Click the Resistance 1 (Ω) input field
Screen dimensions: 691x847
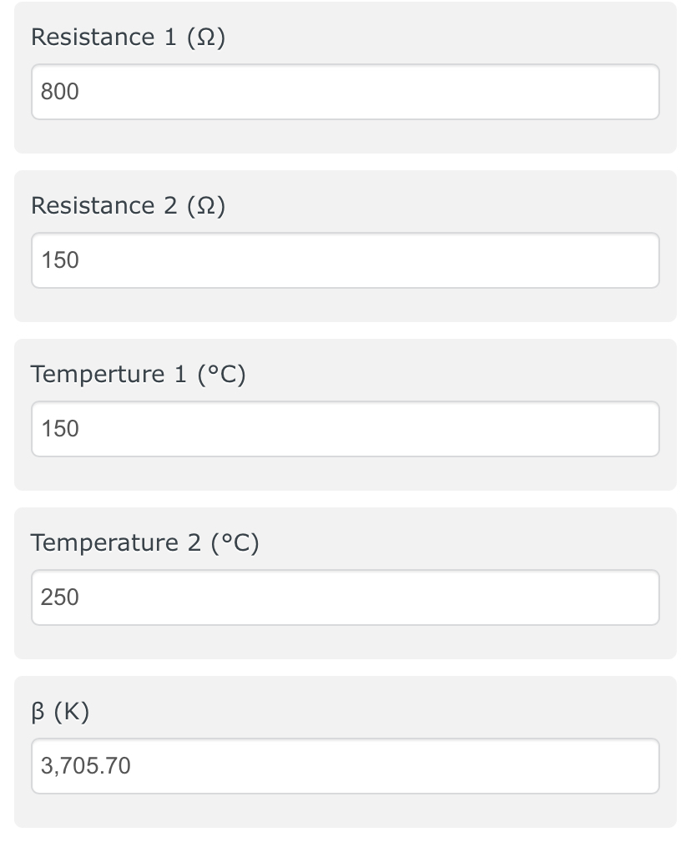345,92
